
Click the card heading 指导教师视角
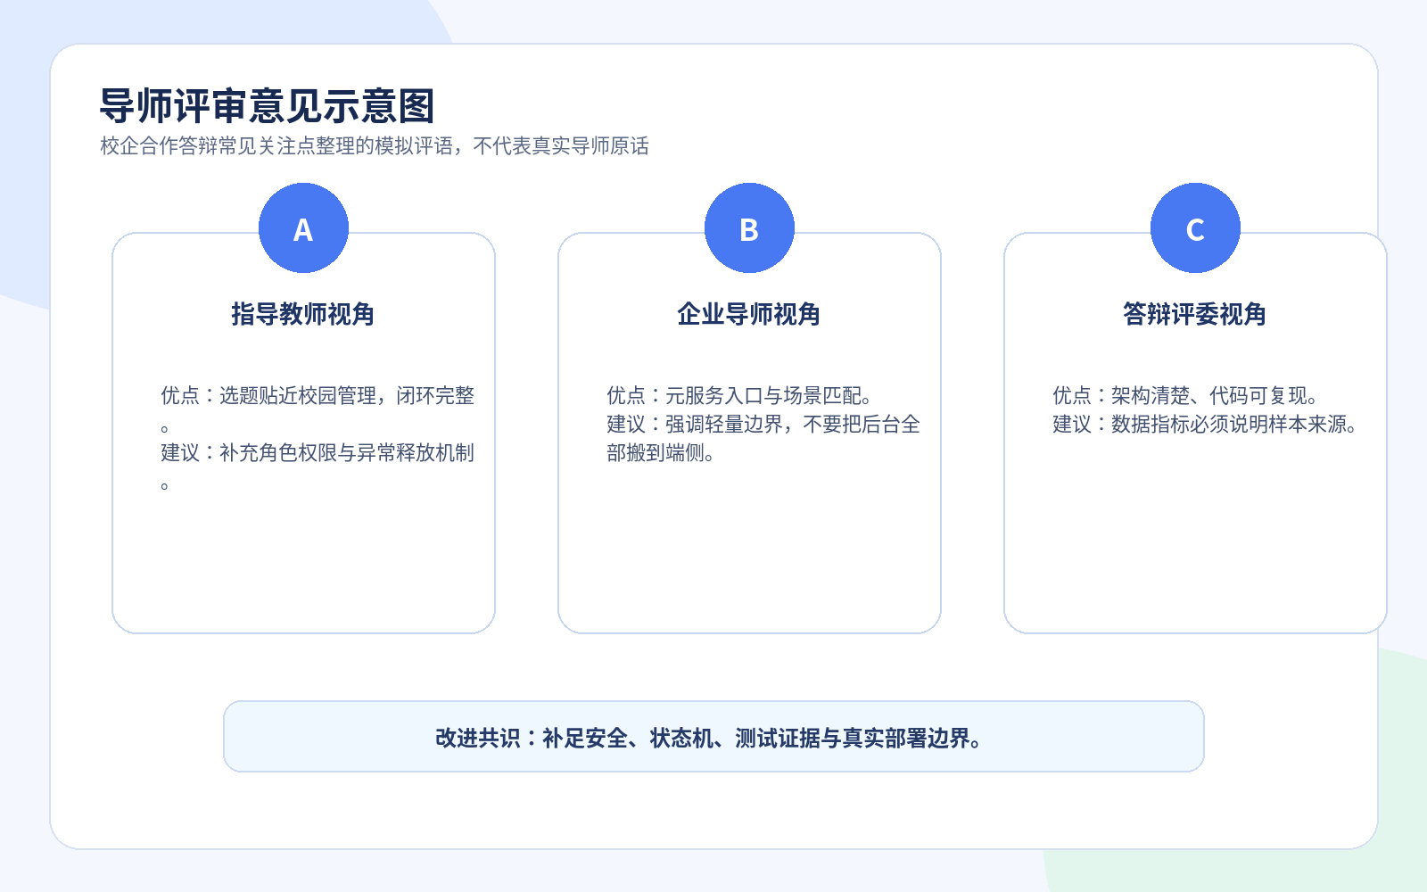tap(303, 314)
